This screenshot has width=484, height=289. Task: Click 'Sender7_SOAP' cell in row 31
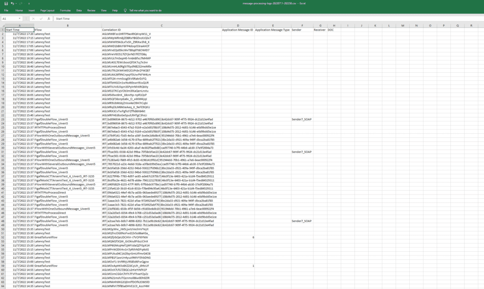302,152
